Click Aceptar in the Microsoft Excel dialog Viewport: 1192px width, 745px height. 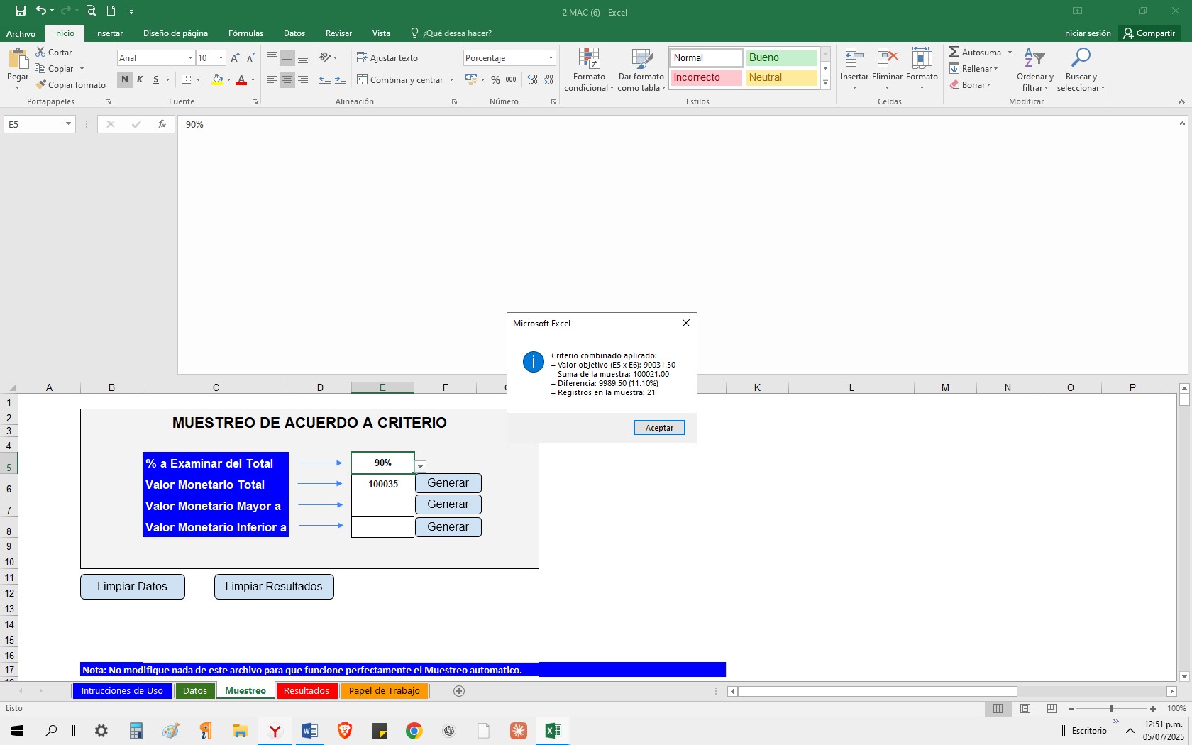(x=659, y=428)
